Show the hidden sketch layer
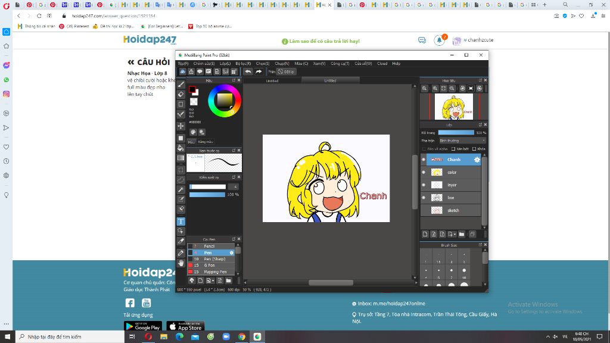 pyautogui.click(x=424, y=210)
